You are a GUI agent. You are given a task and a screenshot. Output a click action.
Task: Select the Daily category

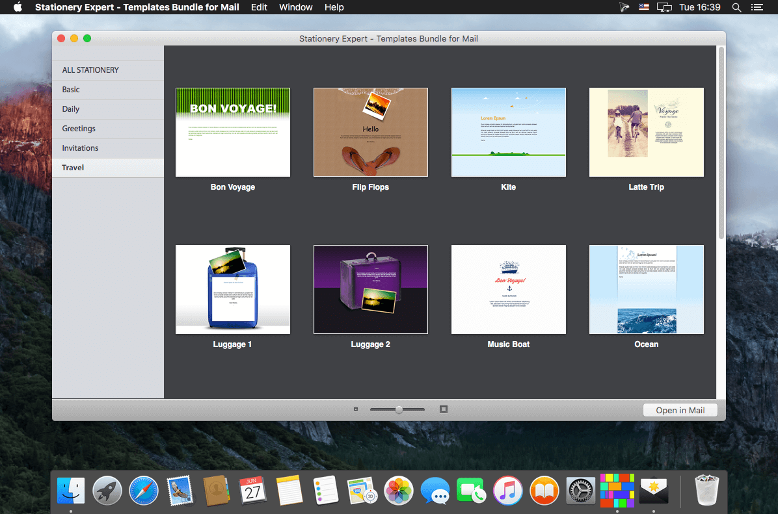click(108, 109)
